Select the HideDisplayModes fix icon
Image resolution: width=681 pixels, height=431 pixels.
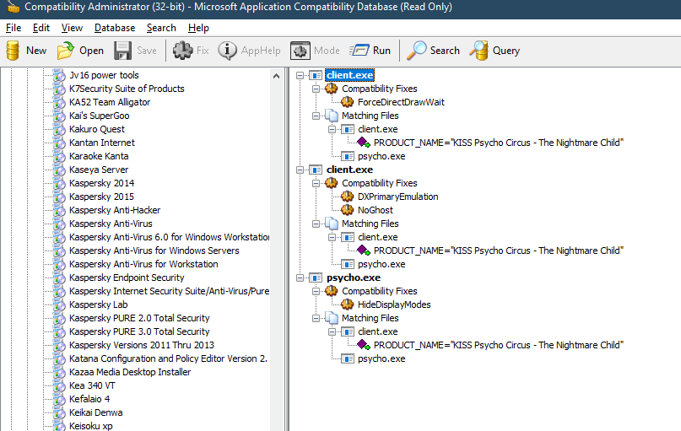pyautogui.click(x=347, y=304)
